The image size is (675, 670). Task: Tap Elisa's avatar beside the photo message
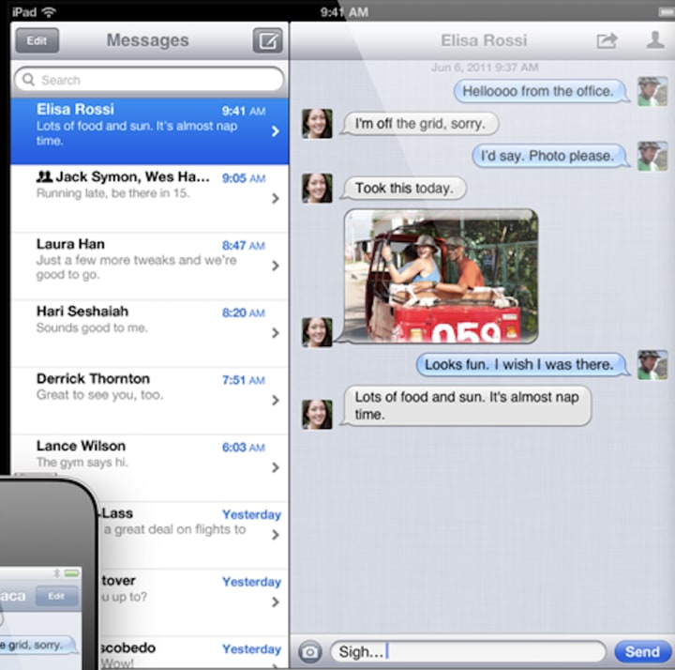317,332
